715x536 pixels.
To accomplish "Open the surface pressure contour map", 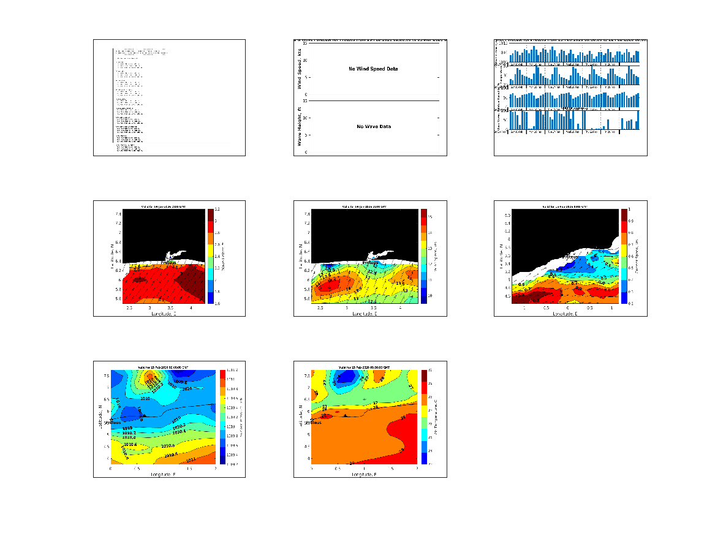I will pyautogui.click(x=163, y=418).
